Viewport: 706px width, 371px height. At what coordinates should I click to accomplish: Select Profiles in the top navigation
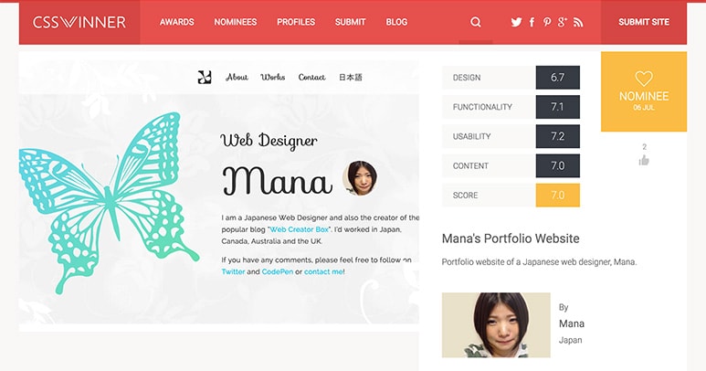[296, 22]
